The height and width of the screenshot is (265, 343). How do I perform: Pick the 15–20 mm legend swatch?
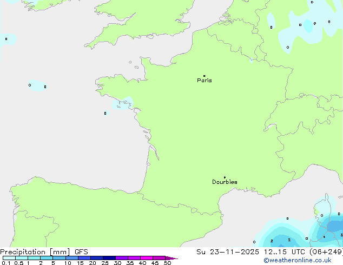84,258
